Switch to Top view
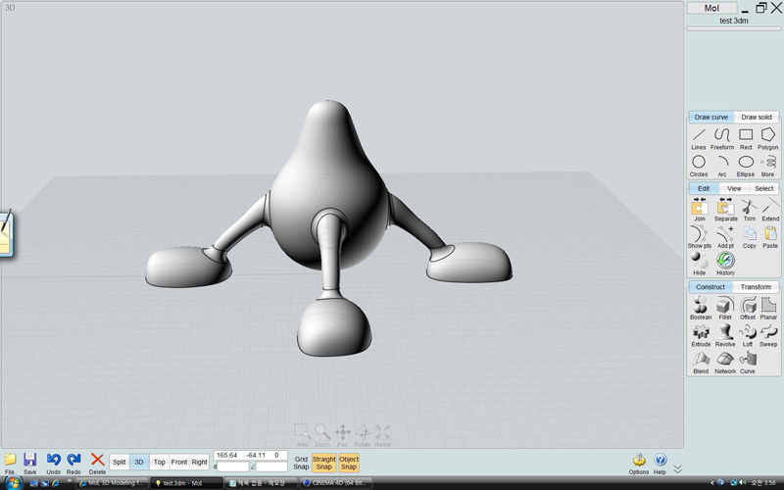The width and height of the screenshot is (784, 490). (159, 462)
